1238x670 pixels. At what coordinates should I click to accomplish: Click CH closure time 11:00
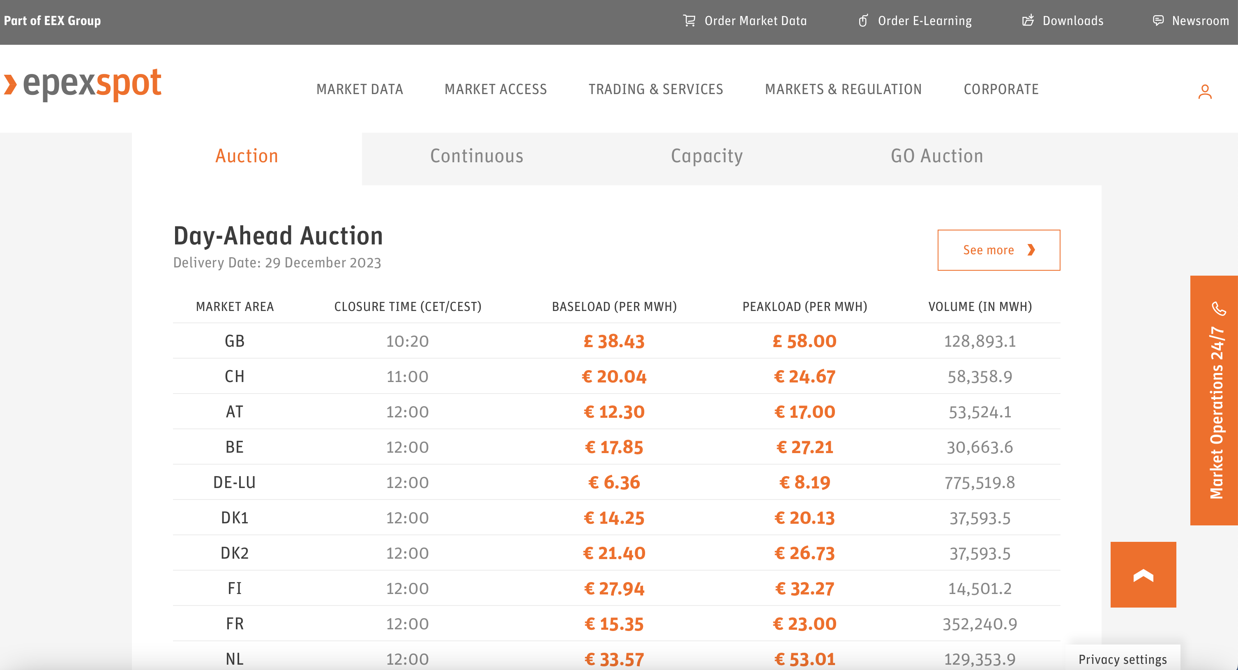click(x=408, y=377)
